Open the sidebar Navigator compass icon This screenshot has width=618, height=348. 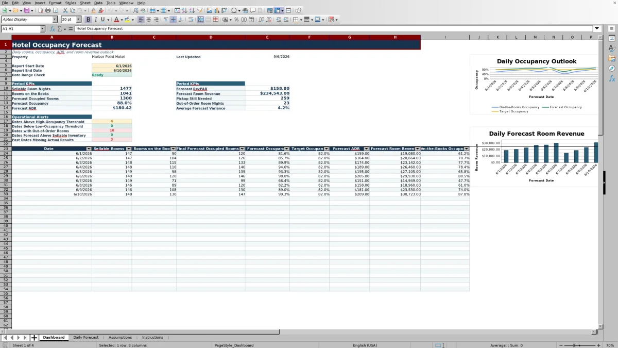pyautogui.click(x=612, y=68)
